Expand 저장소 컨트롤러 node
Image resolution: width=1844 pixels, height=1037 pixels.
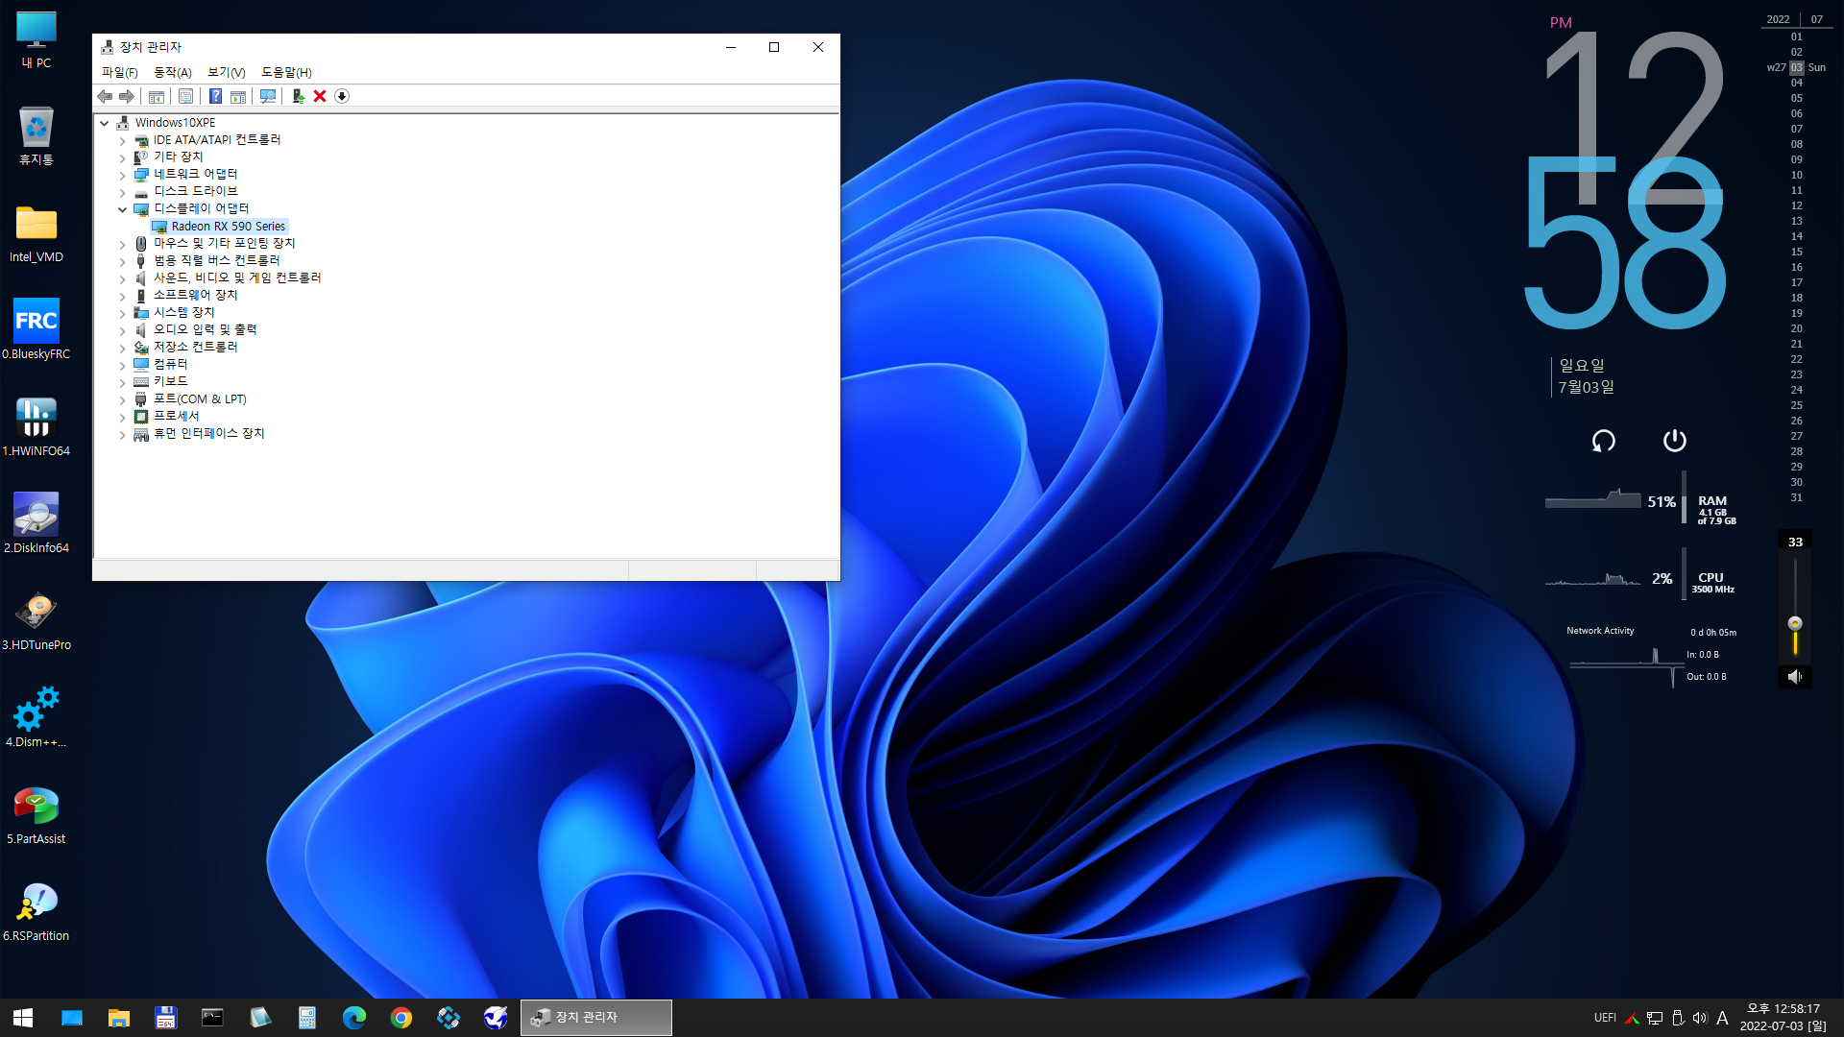[122, 348]
